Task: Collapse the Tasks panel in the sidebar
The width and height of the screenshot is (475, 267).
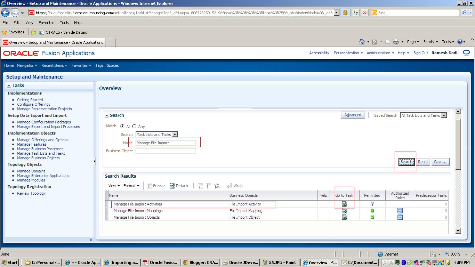Action: click(x=9, y=85)
